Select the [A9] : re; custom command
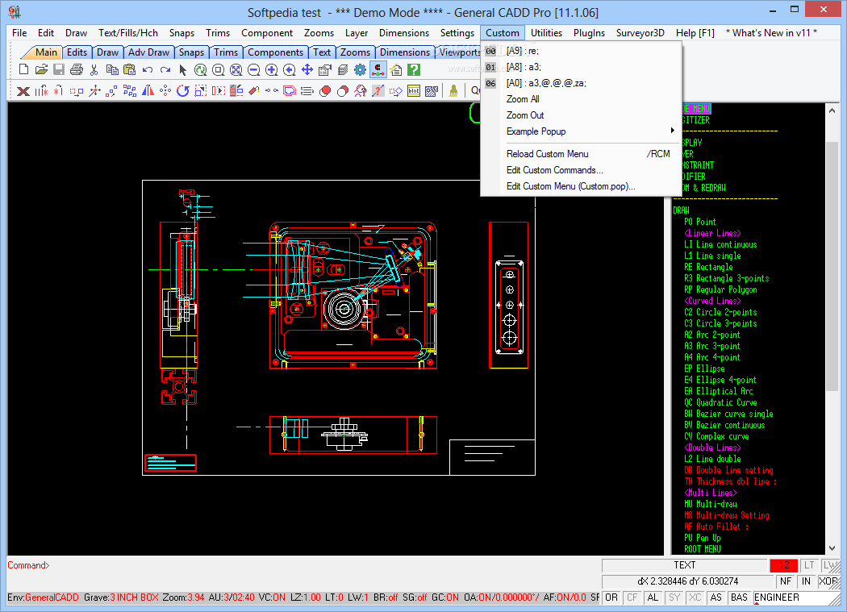Screen dimensions: 847x612 point(581,51)
